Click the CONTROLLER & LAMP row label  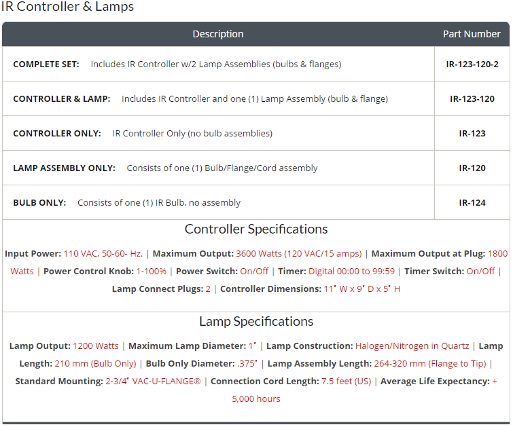pos(61,99)
